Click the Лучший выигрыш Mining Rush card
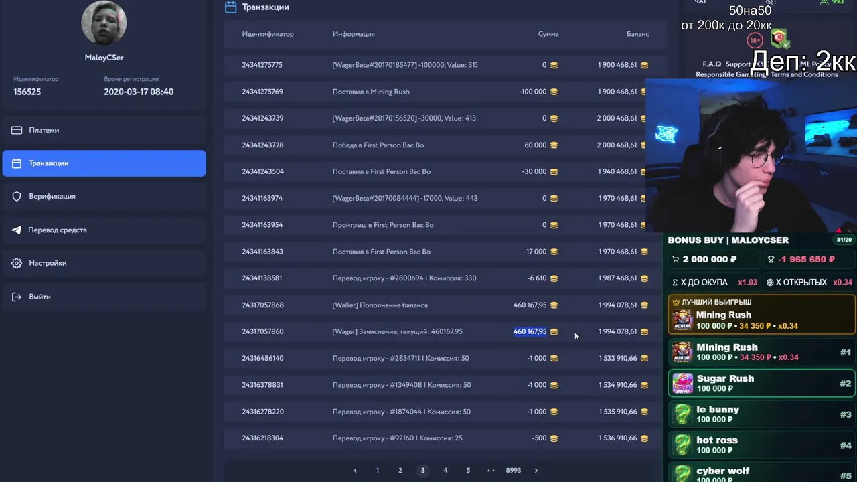 [x=761, y=315]
